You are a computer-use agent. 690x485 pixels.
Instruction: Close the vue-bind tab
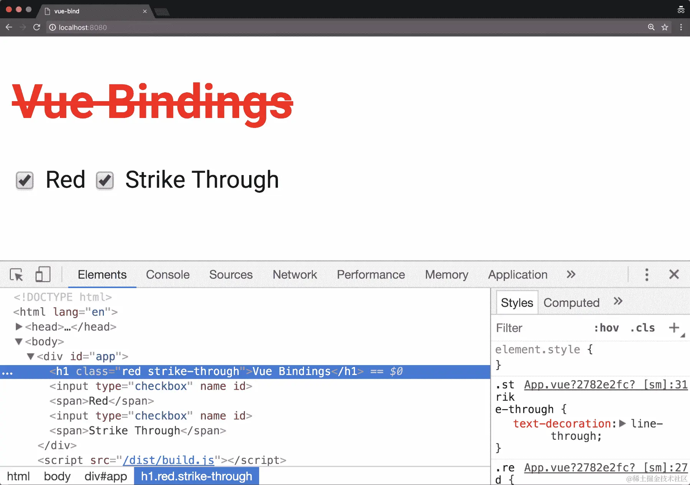point(145,11)
